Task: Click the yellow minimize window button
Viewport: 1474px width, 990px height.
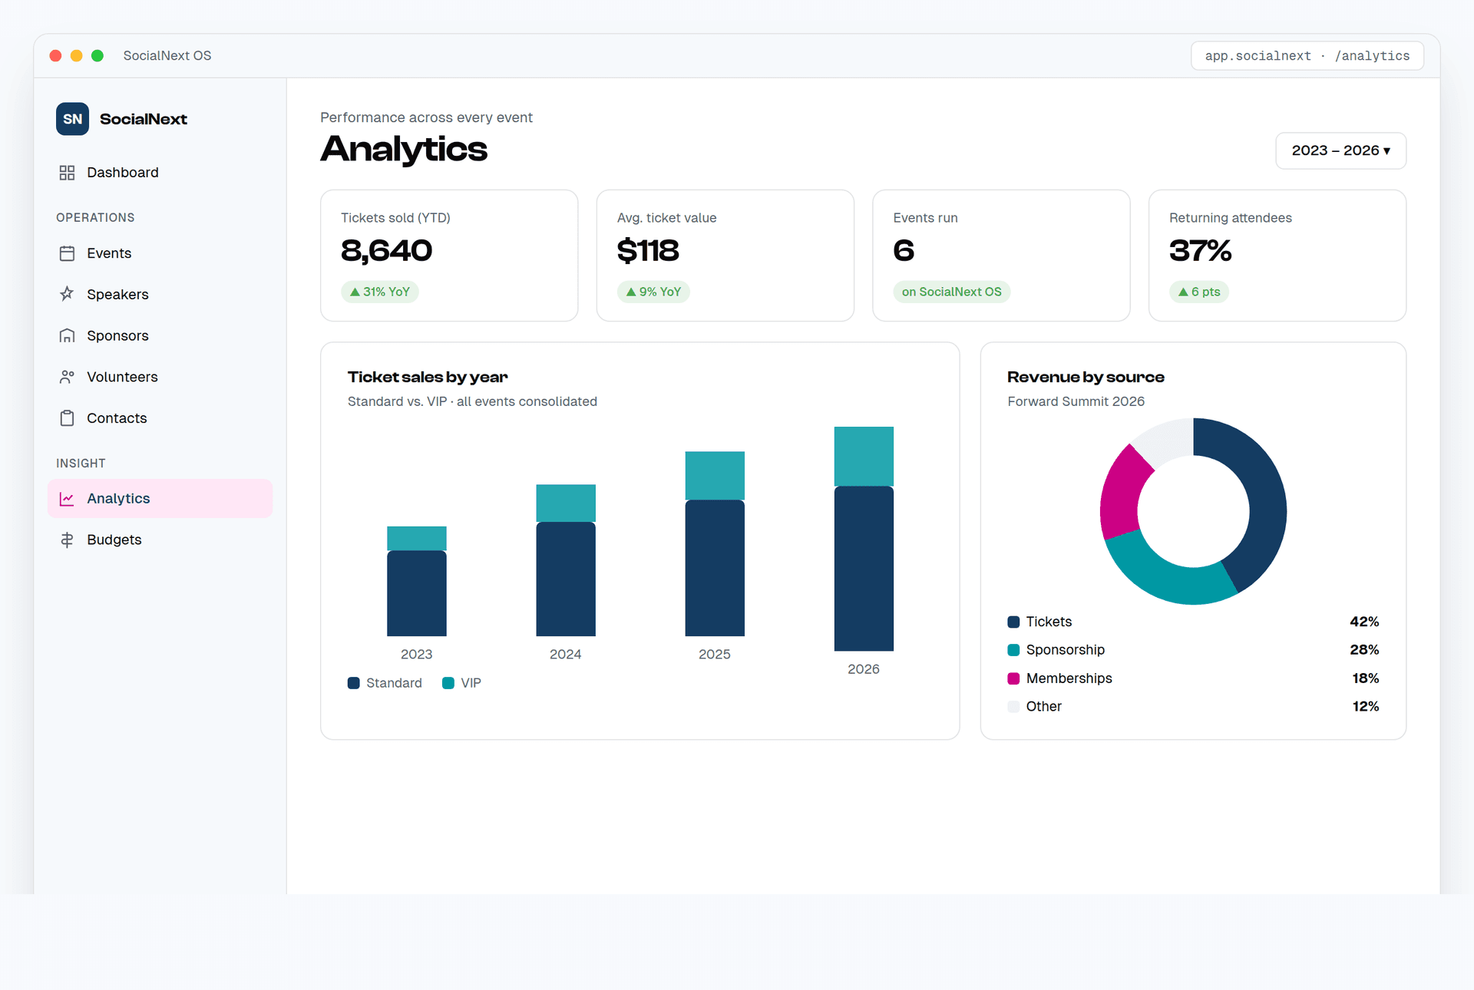Action: (x=76, y=55)
